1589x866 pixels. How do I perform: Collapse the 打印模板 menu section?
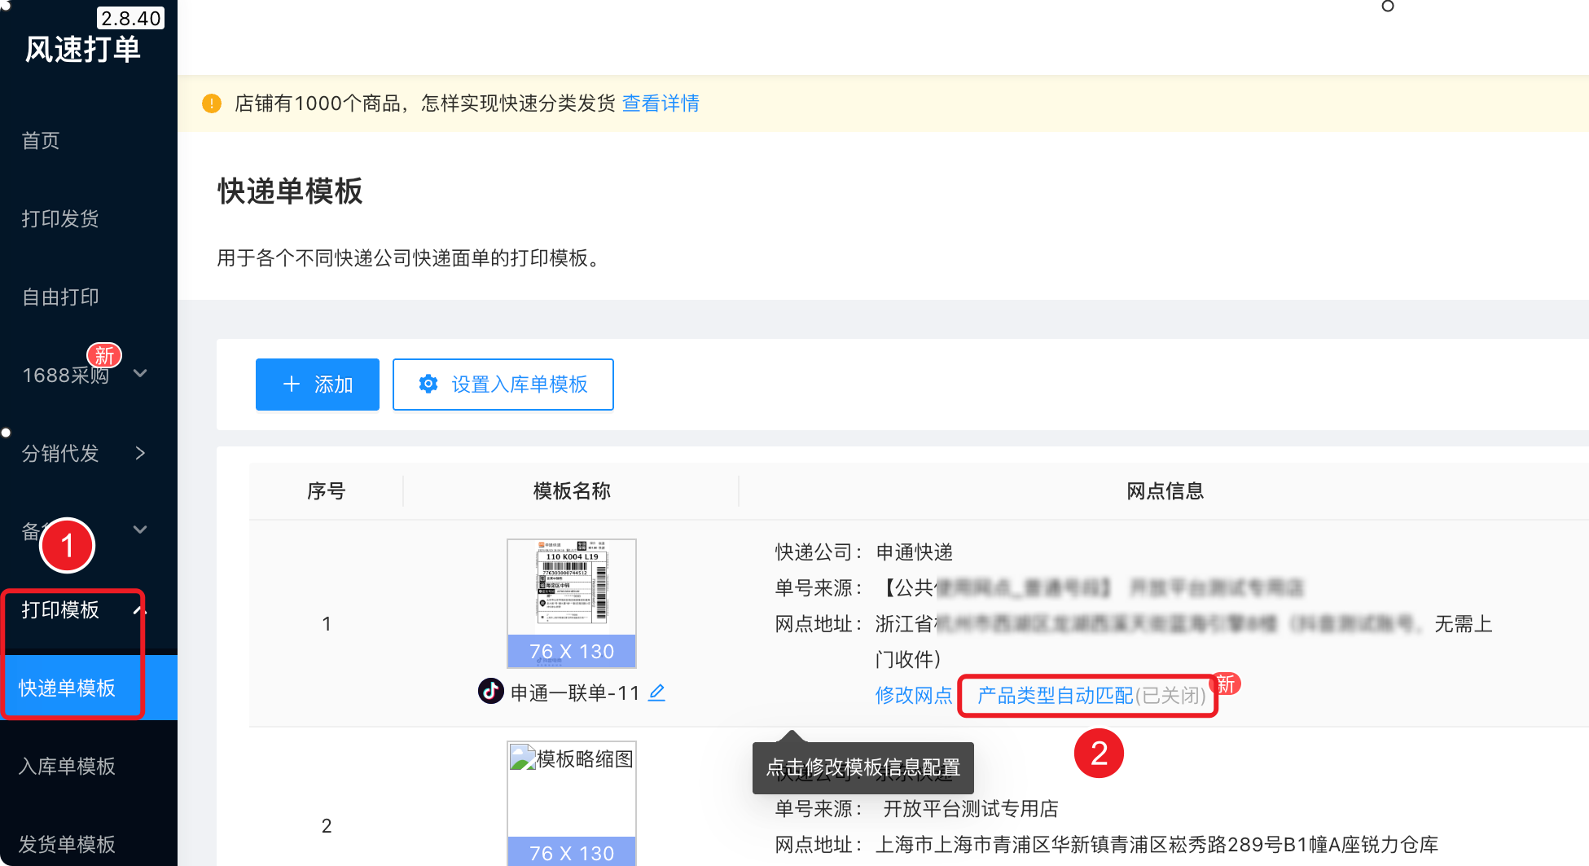139,609
